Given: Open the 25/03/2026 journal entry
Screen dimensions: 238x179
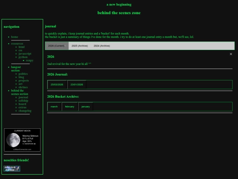Looking at the screenshot, I should (x=57, y=84).
